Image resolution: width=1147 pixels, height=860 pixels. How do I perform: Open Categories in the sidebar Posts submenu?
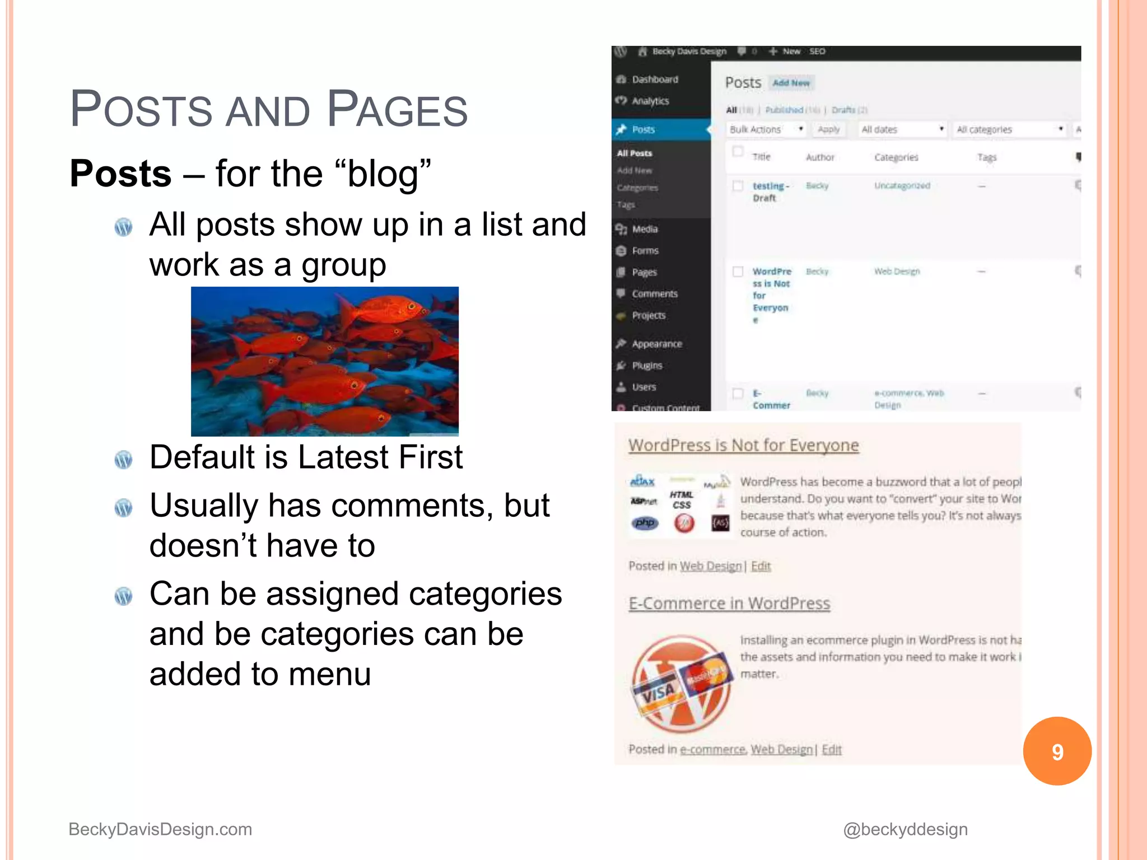click(x=637, y=188)
